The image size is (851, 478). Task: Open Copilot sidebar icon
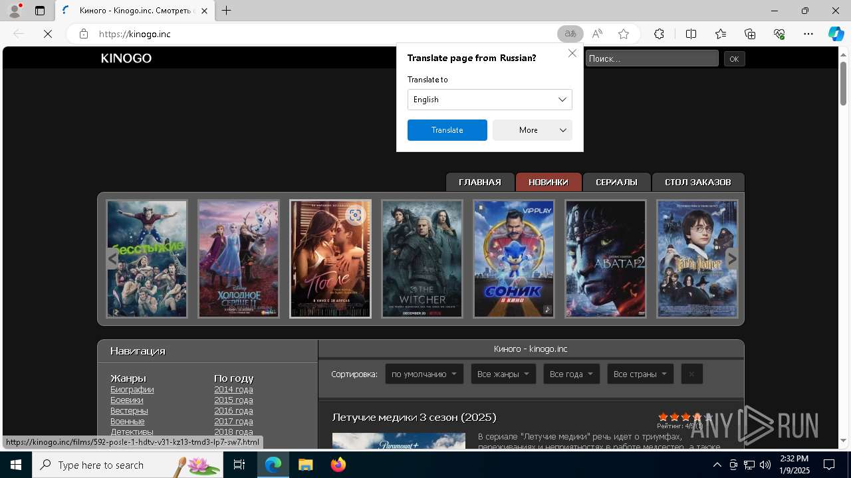836,34
